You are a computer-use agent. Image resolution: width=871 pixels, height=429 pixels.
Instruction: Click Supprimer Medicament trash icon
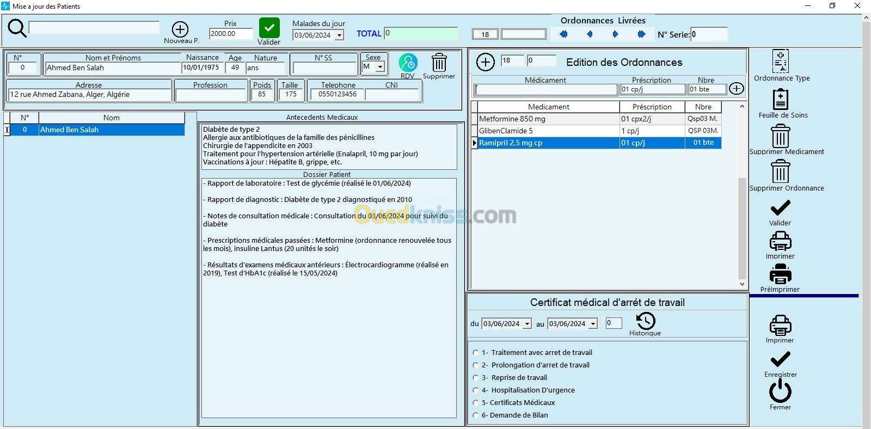coord(781,136)
